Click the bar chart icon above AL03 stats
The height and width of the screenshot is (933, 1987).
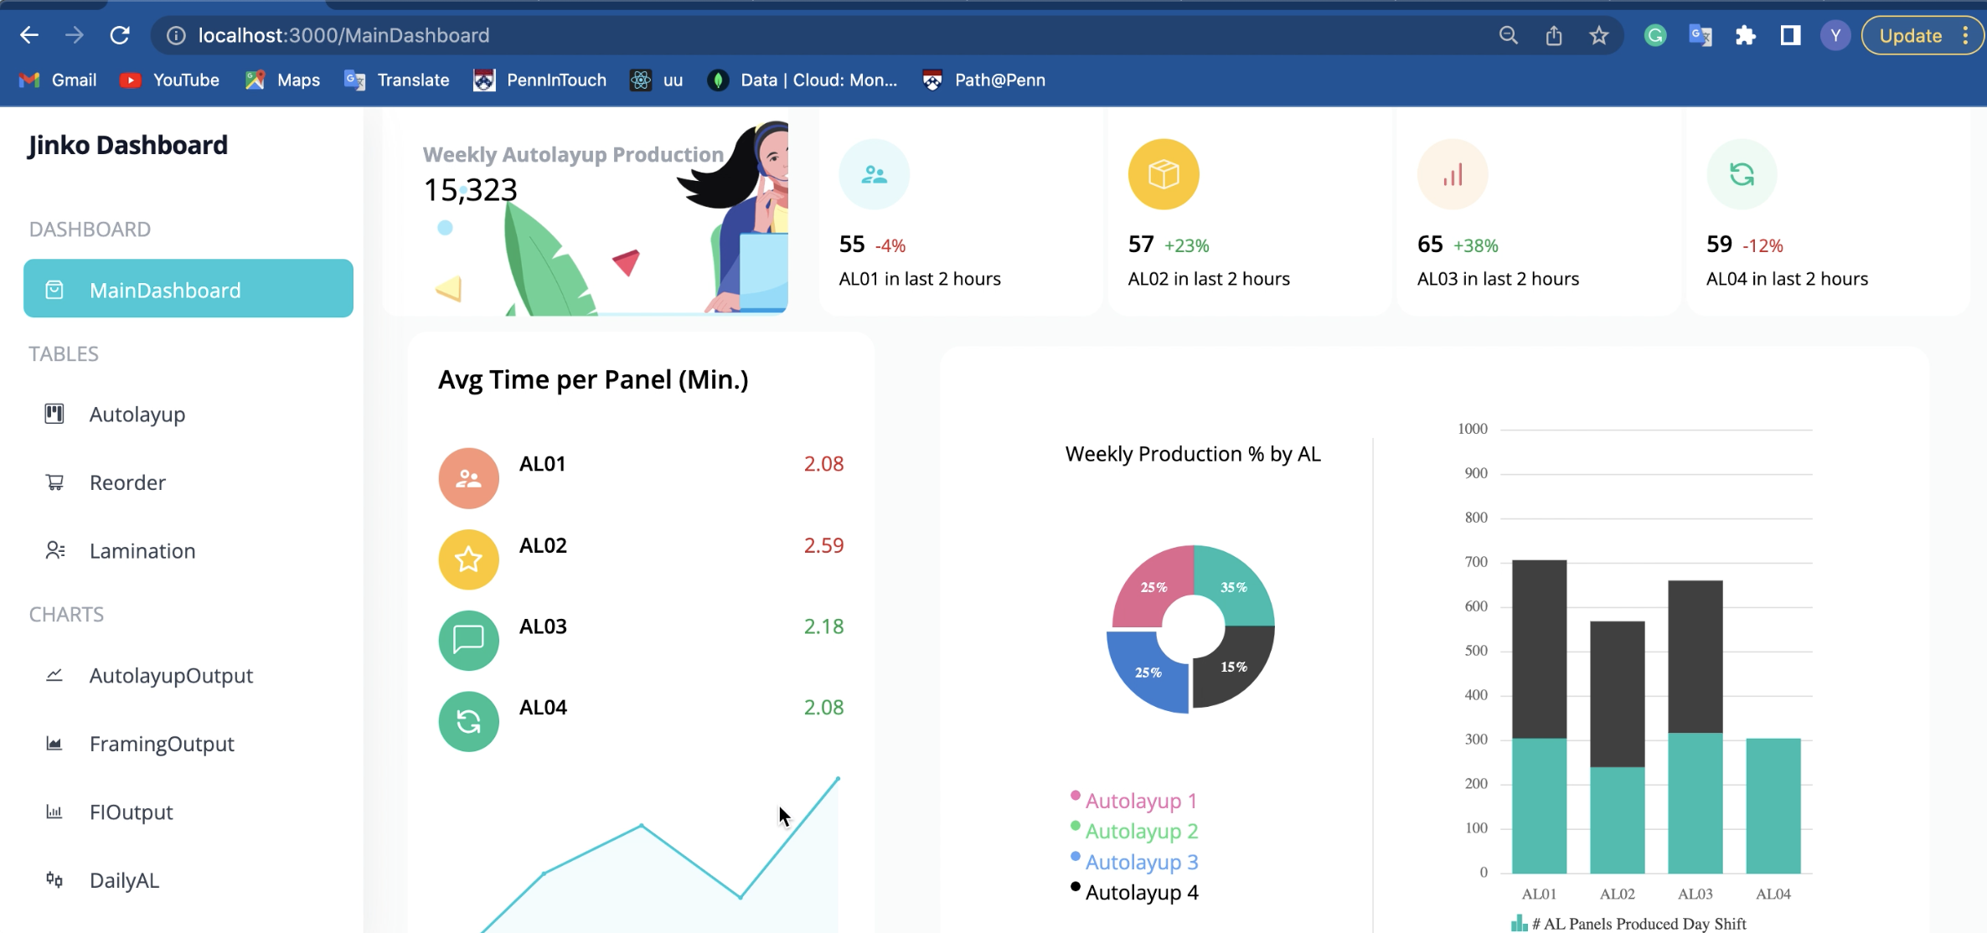coord(1453,174)
